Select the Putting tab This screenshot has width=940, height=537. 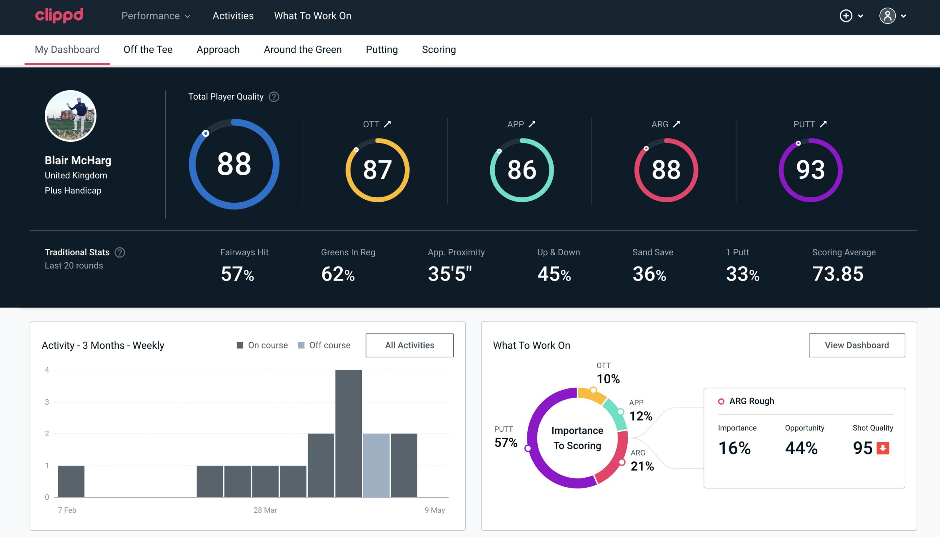tap(382, 49)
